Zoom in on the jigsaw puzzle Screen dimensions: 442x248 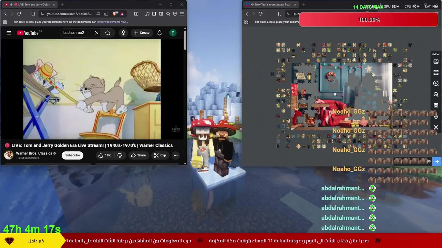coord(436,84)
